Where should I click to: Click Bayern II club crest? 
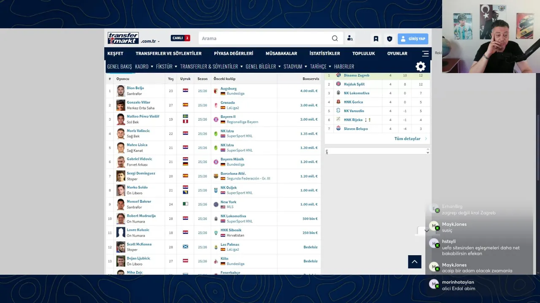[216, 120]
